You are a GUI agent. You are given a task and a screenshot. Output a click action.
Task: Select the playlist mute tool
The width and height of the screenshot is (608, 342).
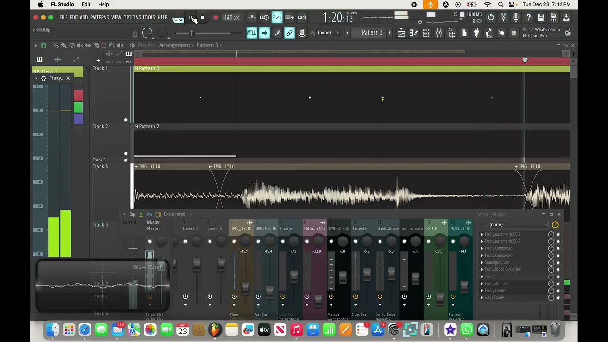80,46
